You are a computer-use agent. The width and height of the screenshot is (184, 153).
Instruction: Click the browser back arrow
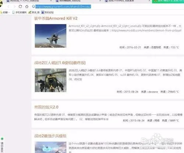[x=8, y=7]
